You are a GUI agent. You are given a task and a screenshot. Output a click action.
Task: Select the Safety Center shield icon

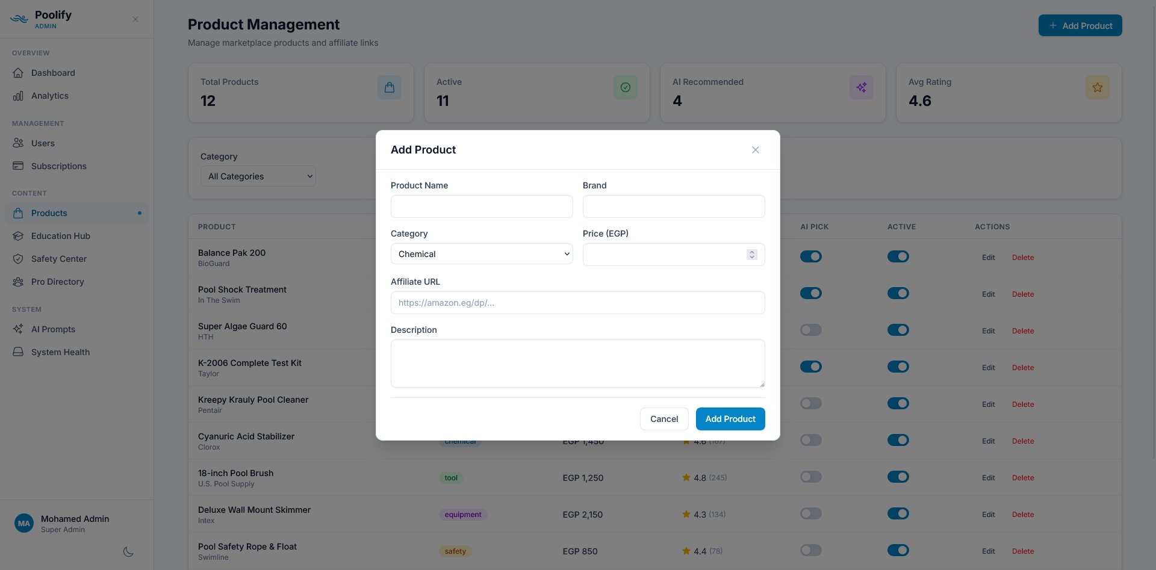(x=19, y=259)
